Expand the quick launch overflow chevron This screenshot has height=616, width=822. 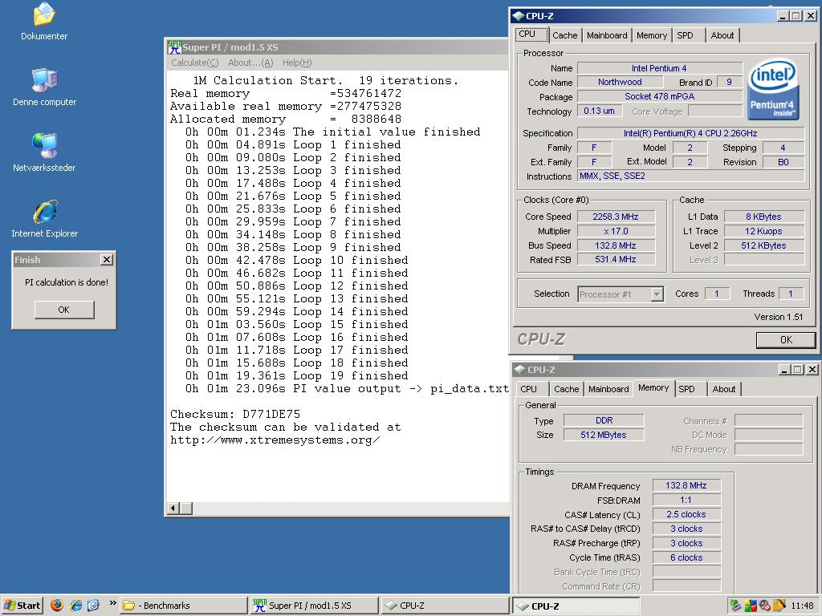pos(112,603)
